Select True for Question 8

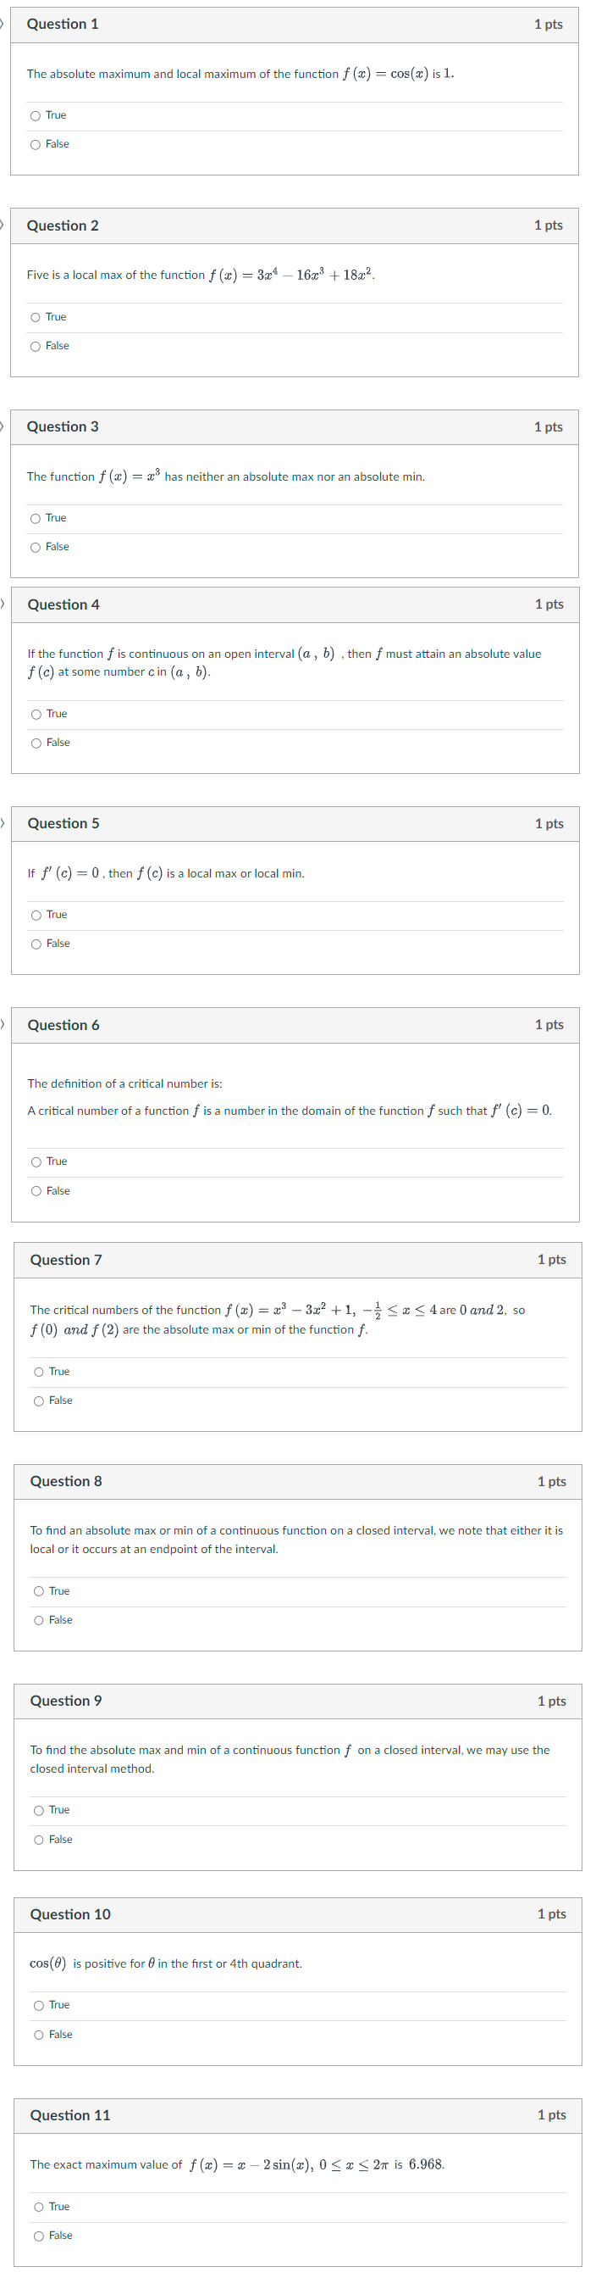(39, 1591)
